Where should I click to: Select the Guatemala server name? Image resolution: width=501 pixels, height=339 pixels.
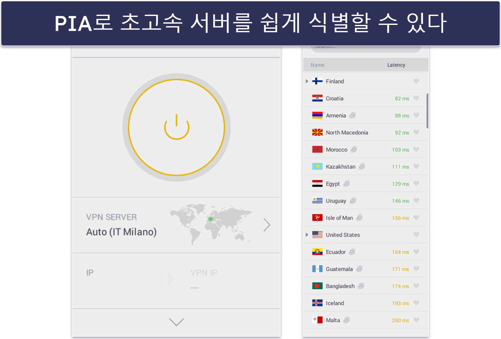339,269
